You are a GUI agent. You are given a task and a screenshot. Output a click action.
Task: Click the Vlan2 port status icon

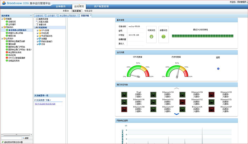pos(124,94)
